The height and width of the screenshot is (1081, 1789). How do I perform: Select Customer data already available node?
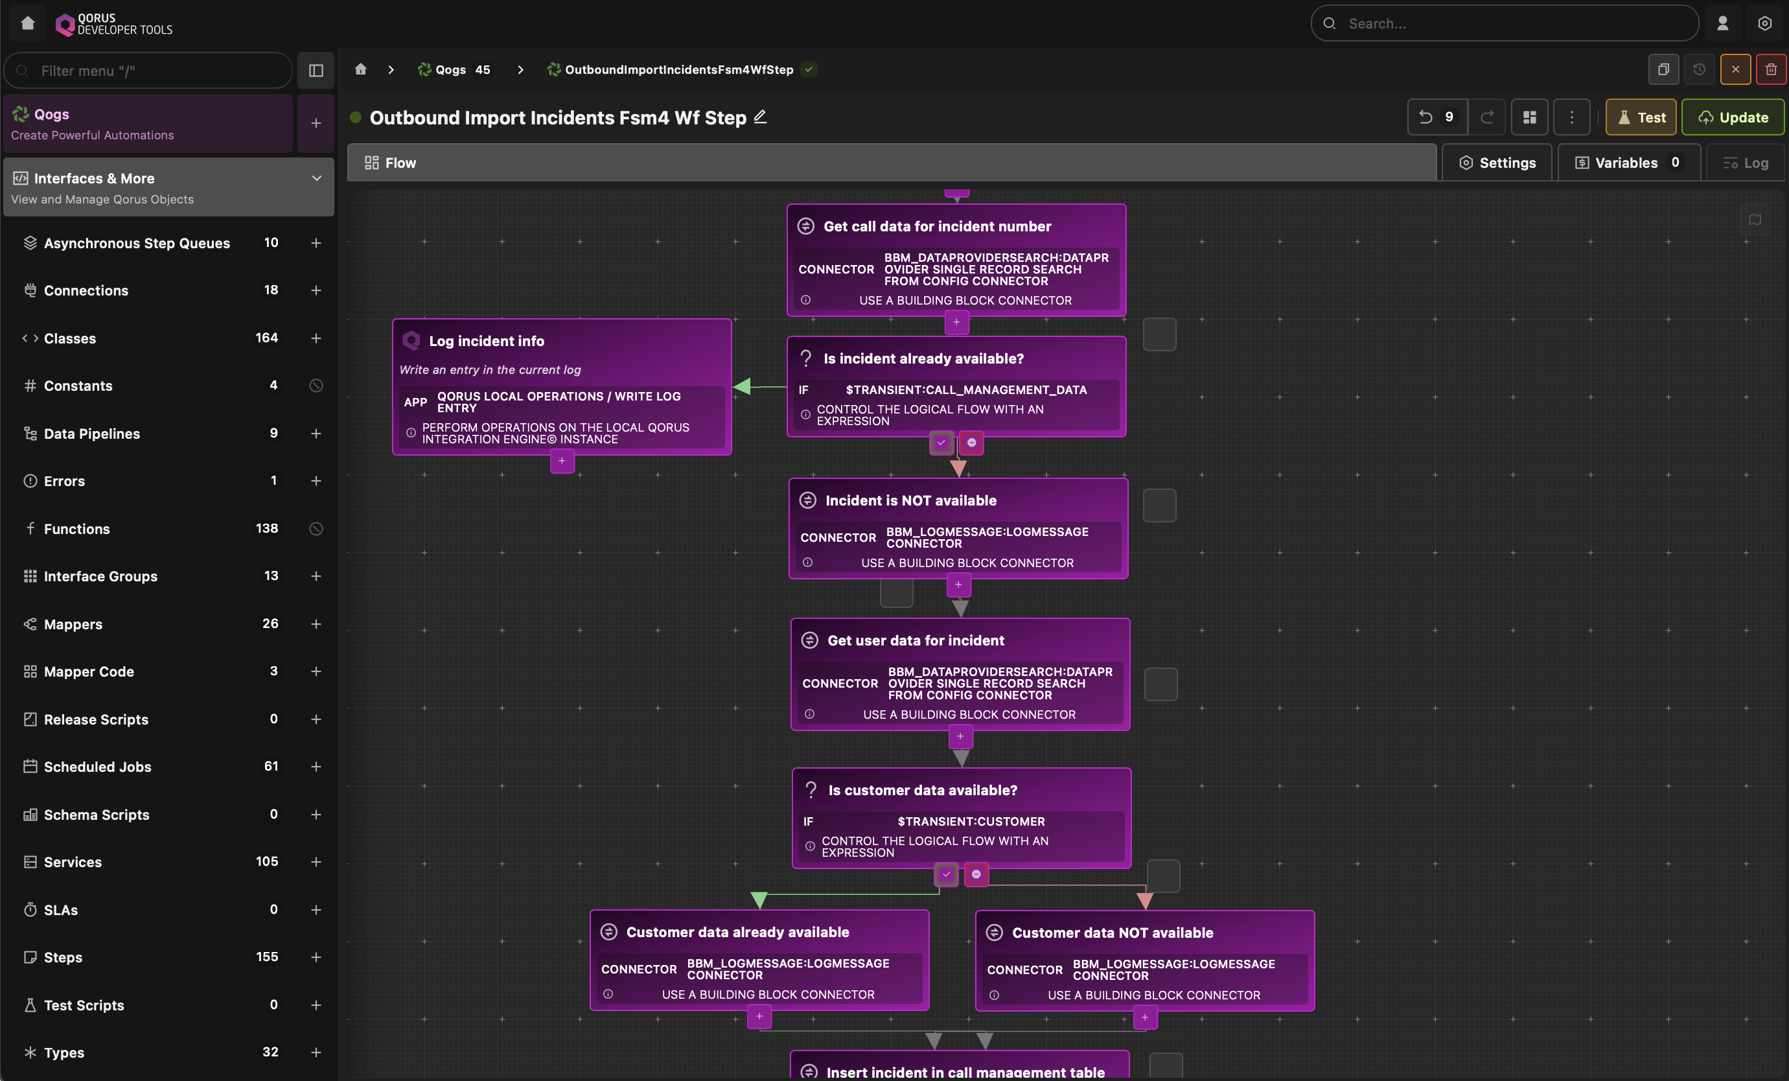point(759,960)
